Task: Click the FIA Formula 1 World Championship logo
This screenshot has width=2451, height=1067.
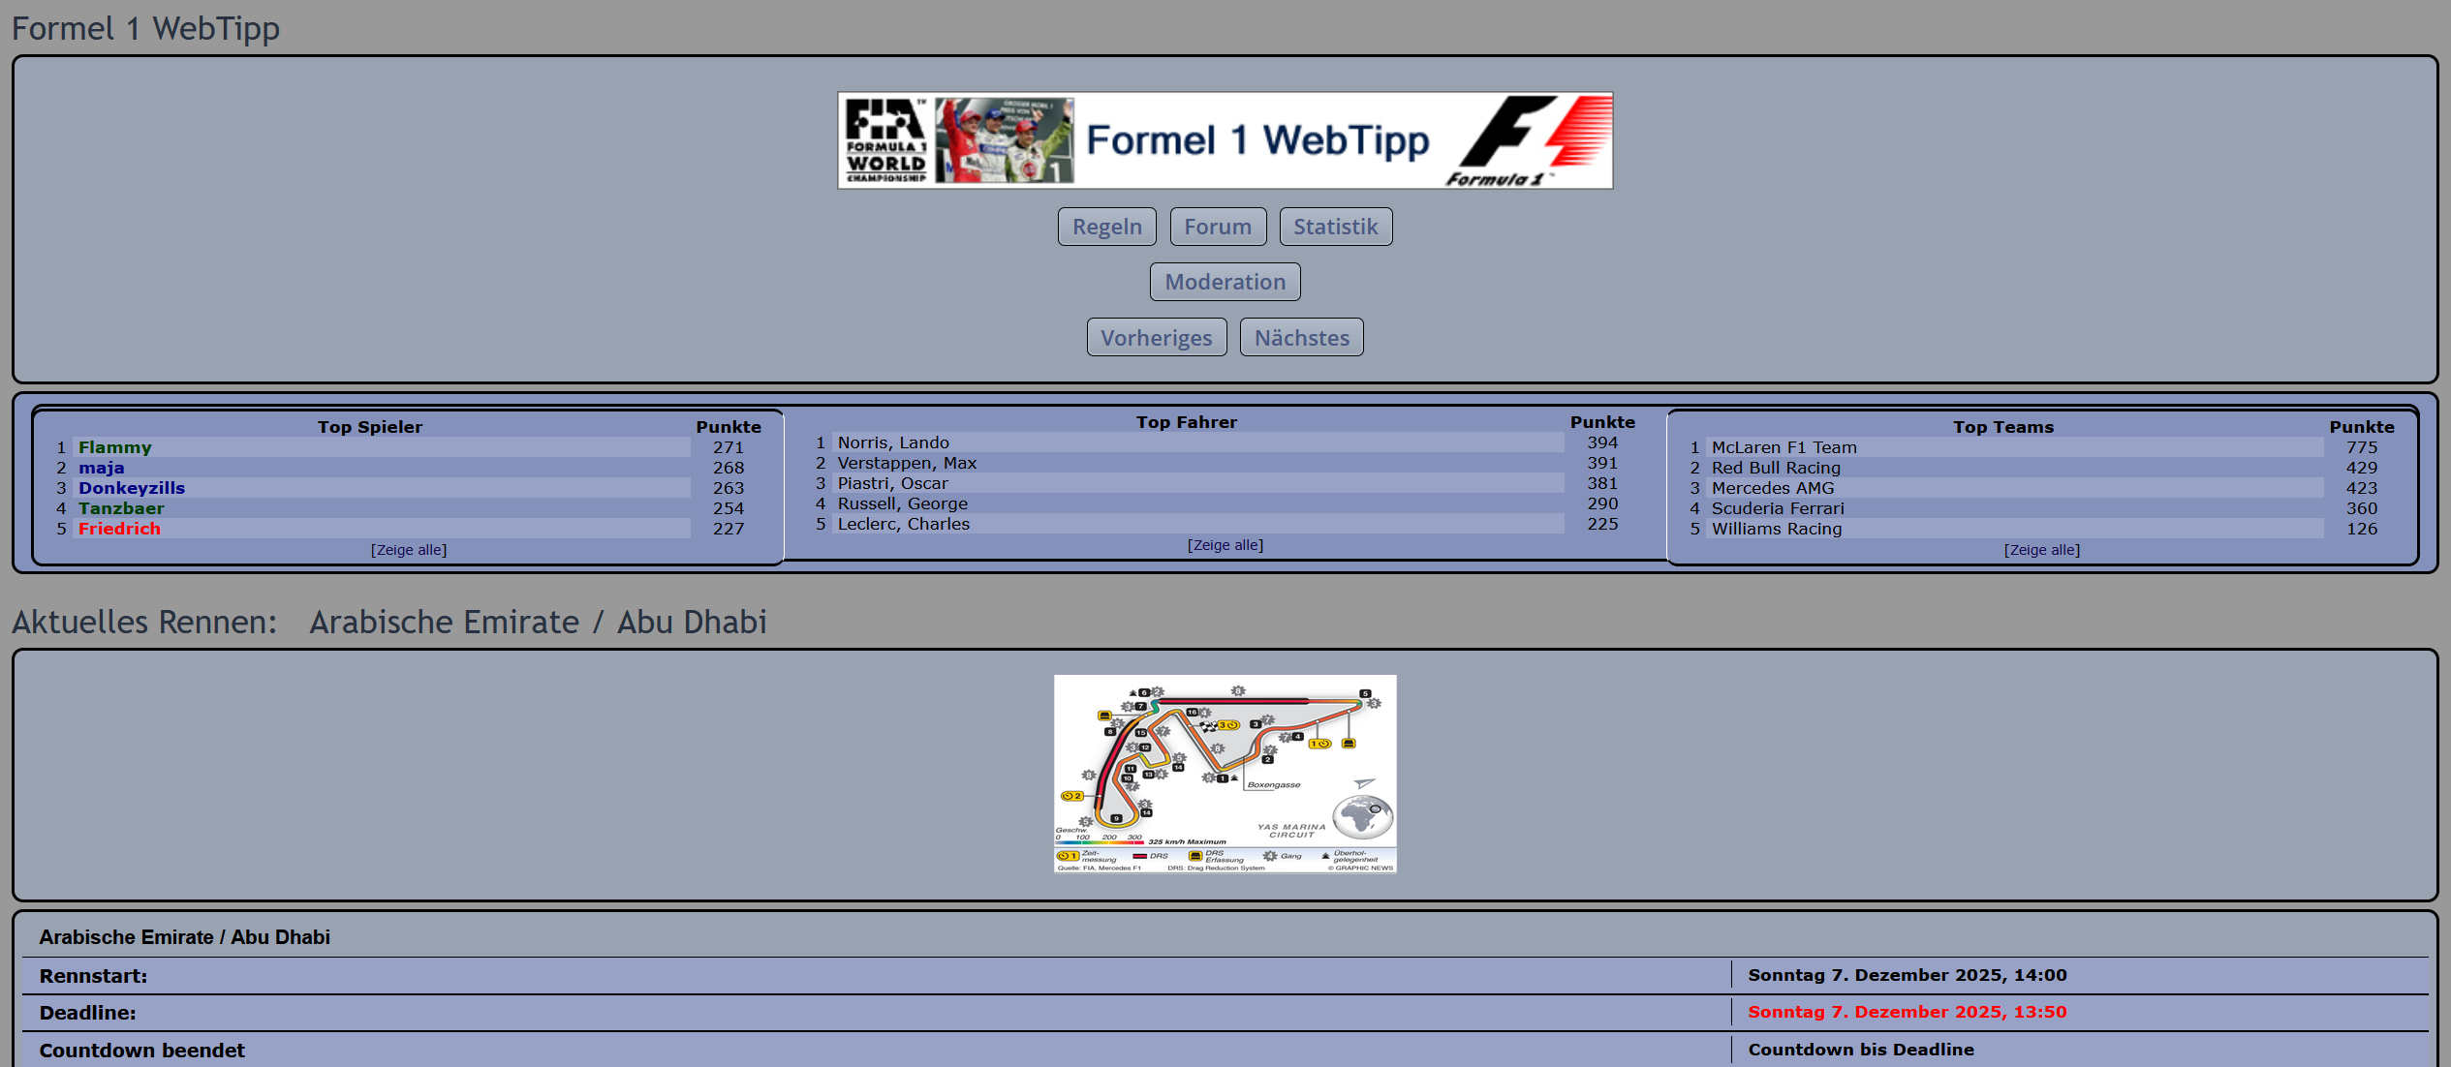Action: [x=885, y=141]
